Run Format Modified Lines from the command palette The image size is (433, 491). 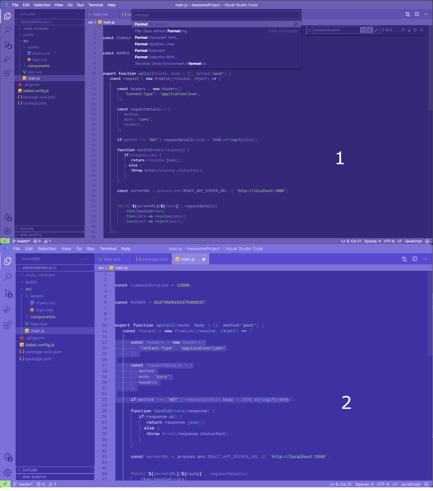tap(216, 44)
